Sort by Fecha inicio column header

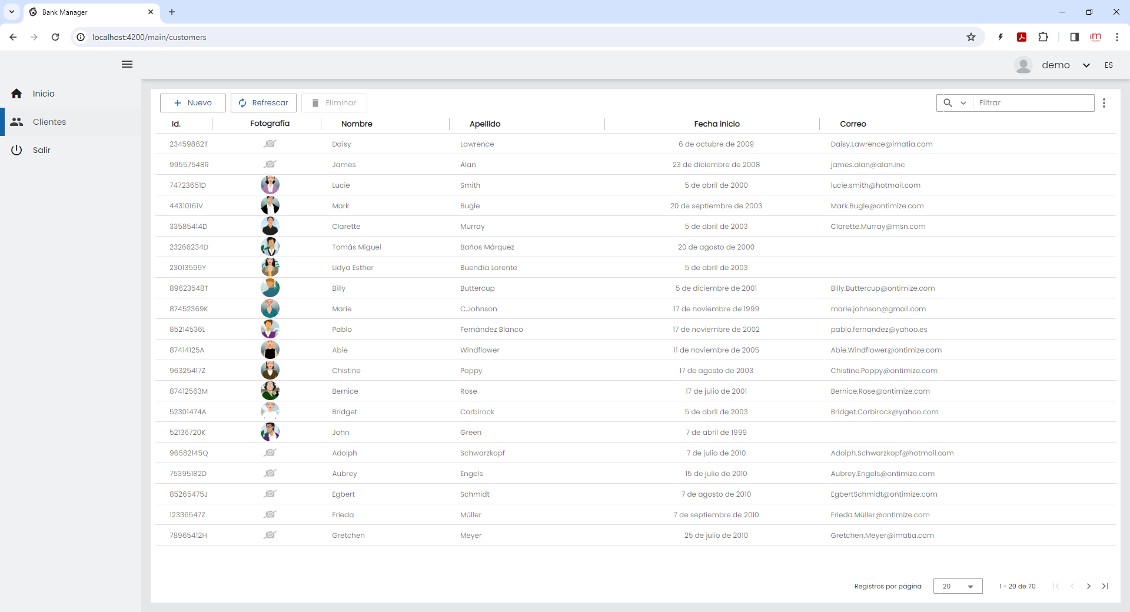[717, 124]
